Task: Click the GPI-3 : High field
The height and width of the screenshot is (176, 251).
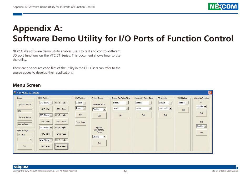Action: pos(61,128)
